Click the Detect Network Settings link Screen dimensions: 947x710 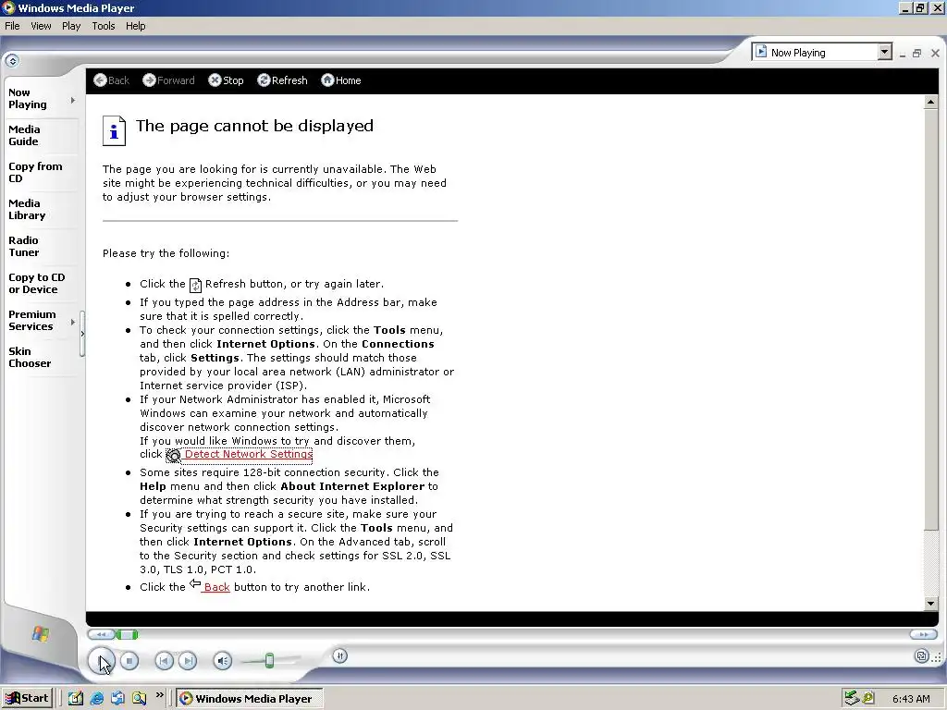248,454
